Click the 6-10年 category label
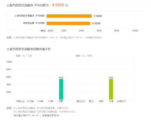The width and height of the screenshot is (151, 120). 30,101
